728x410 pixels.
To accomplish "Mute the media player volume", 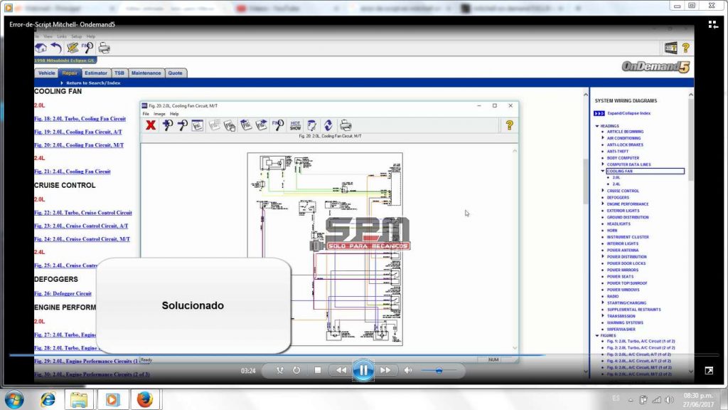I will [x=407, y=370].
